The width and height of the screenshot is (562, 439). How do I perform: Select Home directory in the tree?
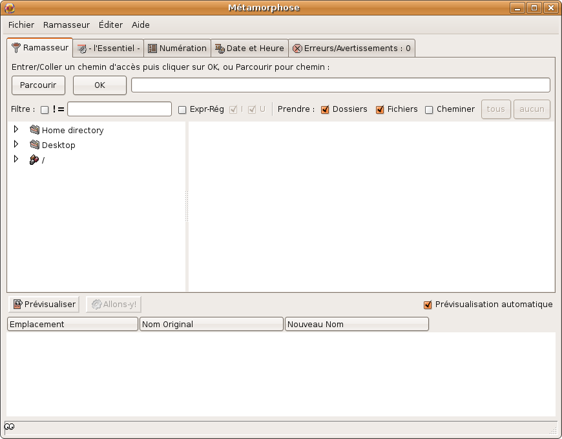pyautogui.click(x=73, y=130)
